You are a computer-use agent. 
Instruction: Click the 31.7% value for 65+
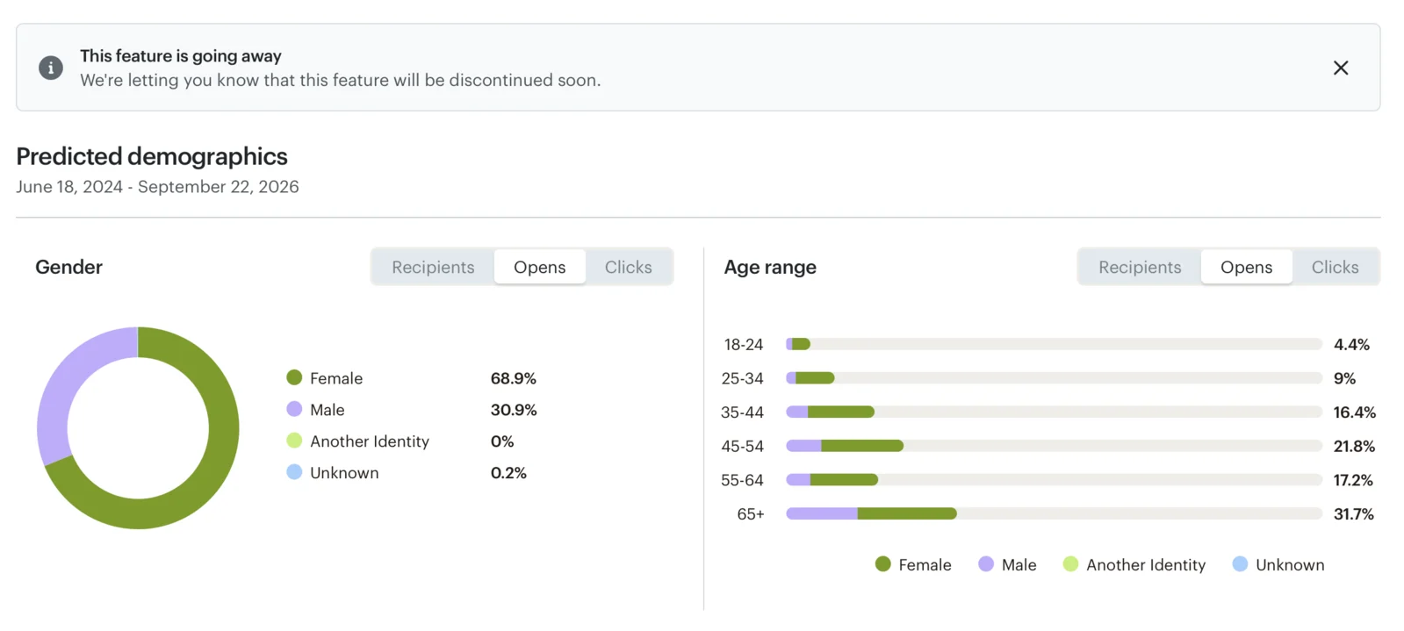(1353, 514)
